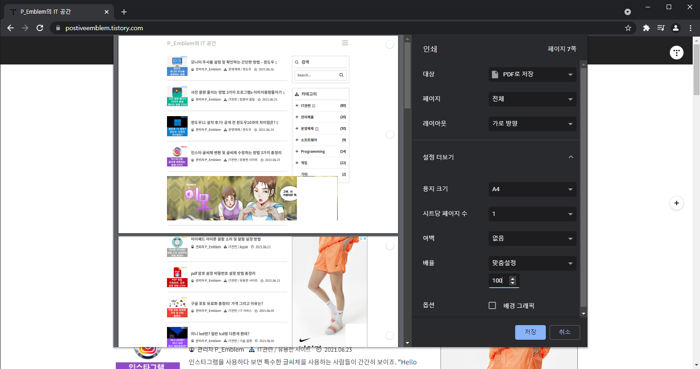Click the bookmark star icon
Image resolution: width=700 pixels, height=369 pixels.
click(x=629, y=27)
